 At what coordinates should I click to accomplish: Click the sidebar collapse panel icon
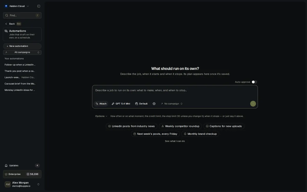click(x=39, y=6)
